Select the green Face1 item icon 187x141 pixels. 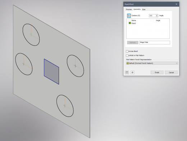click(130, 23)
